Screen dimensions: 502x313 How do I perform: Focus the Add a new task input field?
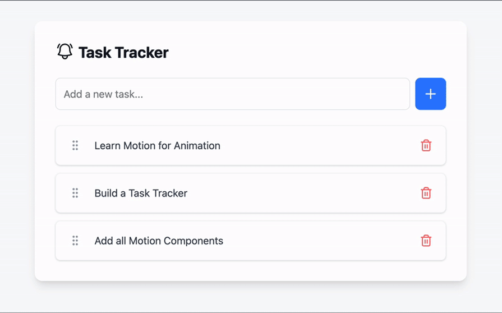[x=232, y=94]
